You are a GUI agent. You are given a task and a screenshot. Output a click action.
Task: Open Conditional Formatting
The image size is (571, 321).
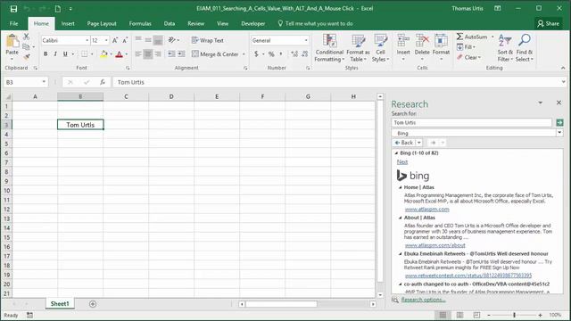[x=329, y=48]
